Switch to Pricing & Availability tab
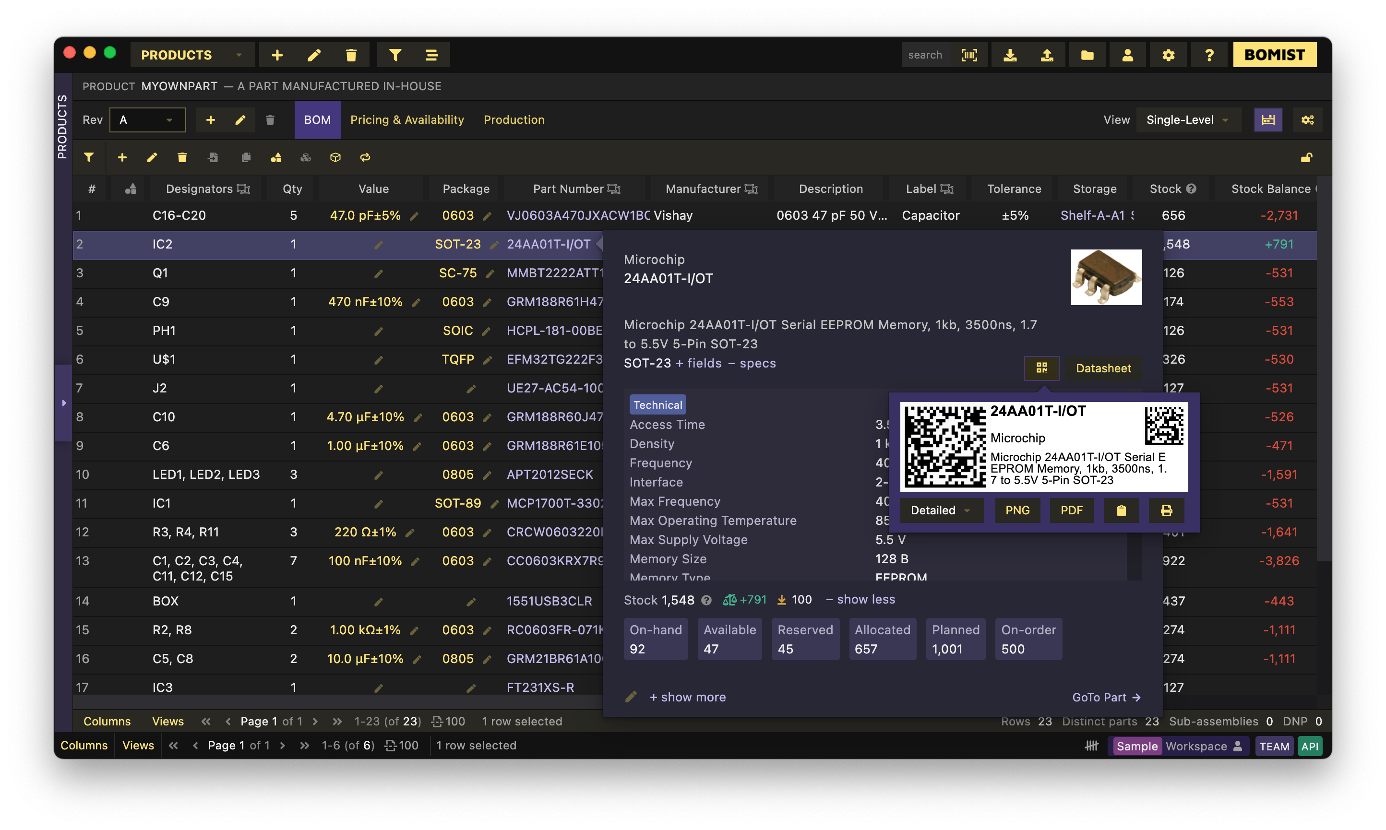1386x830 pixels. 406,119
